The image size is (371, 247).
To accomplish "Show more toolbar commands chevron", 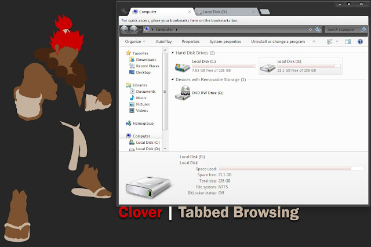I will tap(314, 41).
